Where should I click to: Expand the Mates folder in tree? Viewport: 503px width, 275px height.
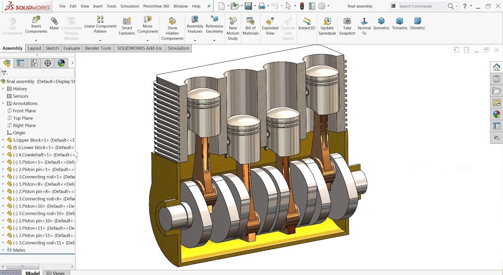(x=3, y=250)
